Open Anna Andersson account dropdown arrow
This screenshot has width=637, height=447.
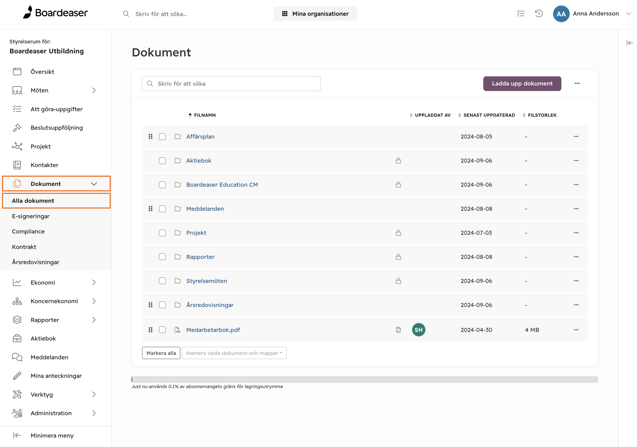click(628, 14)
